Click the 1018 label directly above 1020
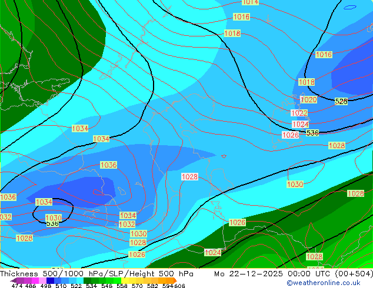 [307, 82]
